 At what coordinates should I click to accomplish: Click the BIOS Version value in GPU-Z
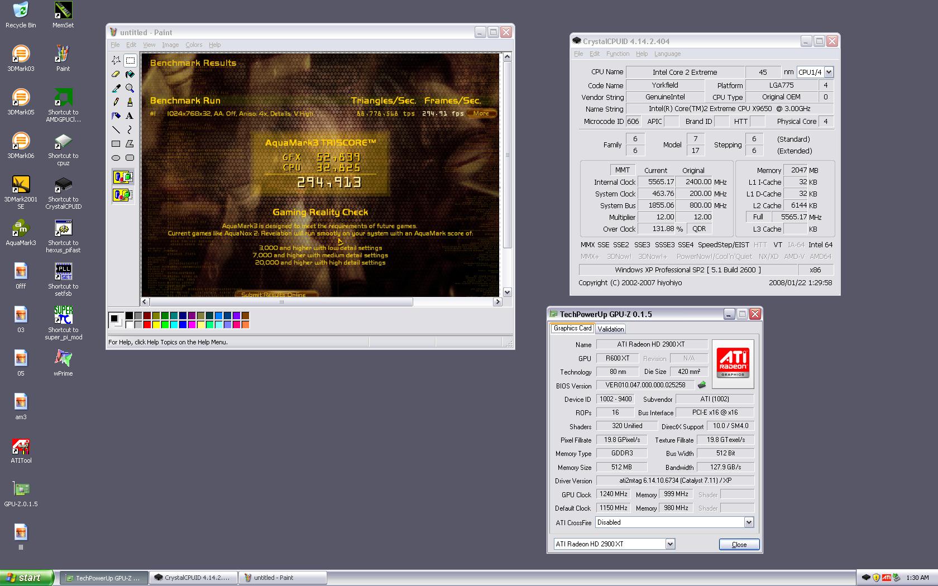click(645, 385)
